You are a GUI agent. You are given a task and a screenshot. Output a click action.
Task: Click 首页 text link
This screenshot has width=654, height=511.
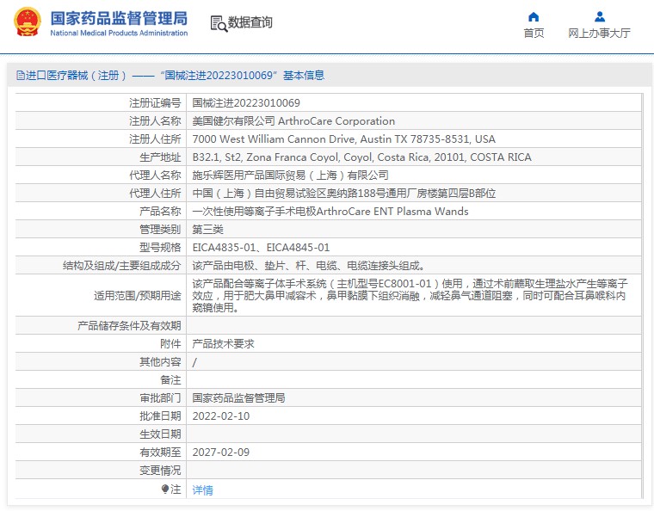coord(534,33)
